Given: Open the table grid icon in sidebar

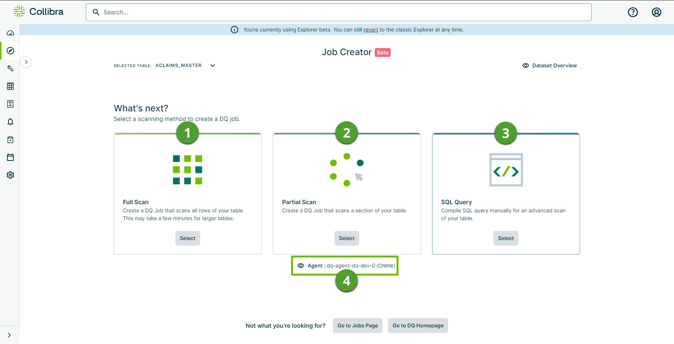Looking at the screenshot, I should coord(10,86).
